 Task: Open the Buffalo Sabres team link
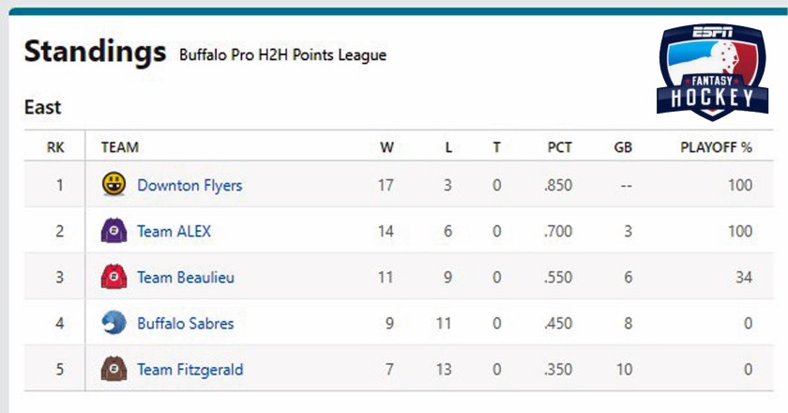(x=186, y=323)
